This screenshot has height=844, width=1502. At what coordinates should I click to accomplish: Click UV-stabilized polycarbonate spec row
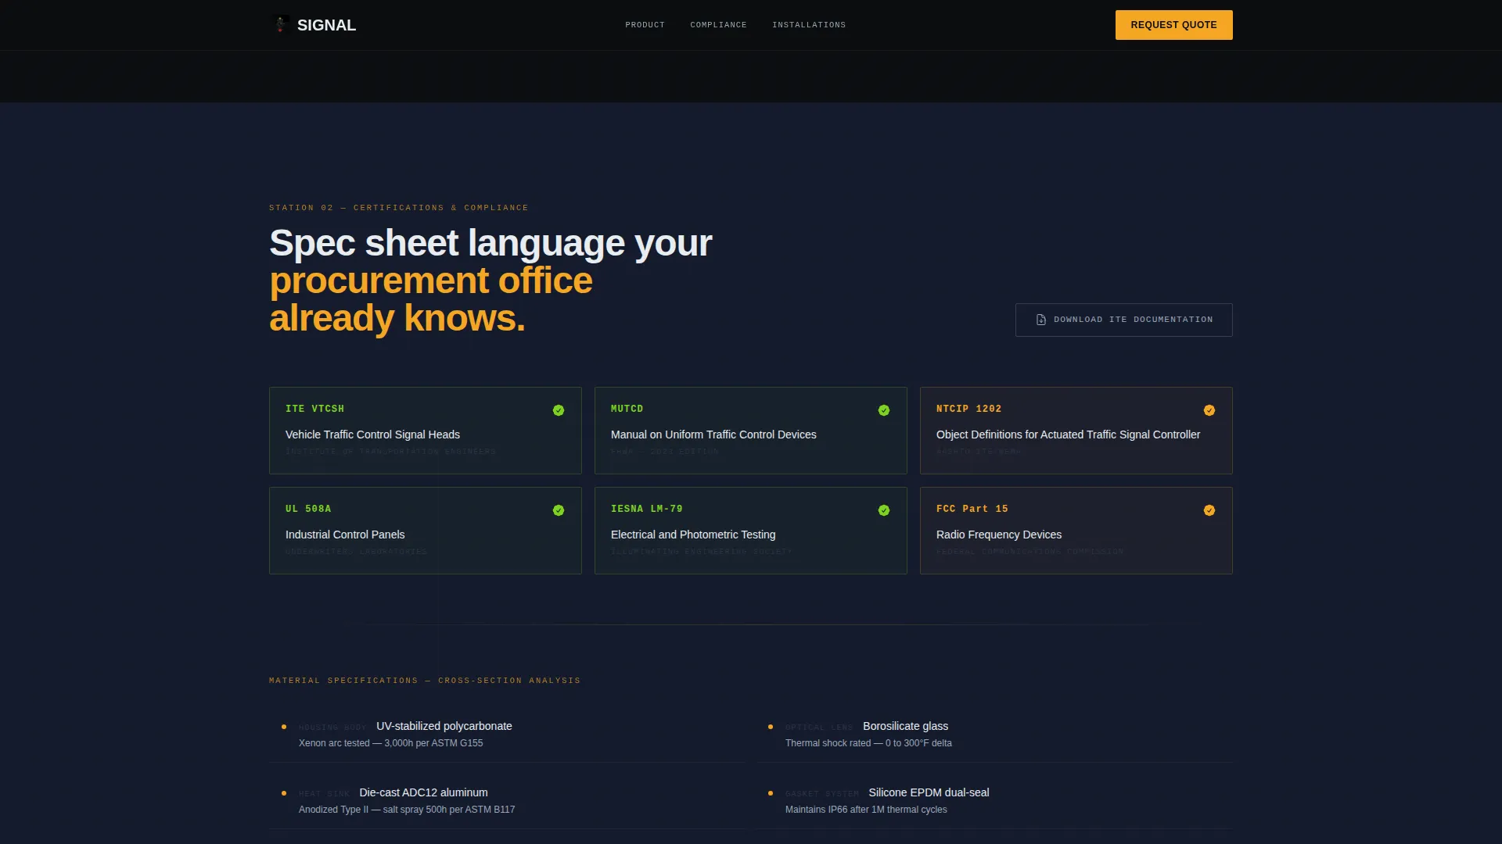(x=508, y=734)
